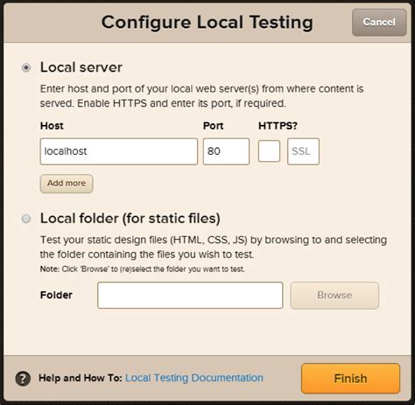Select the Local folder radio option
Screen dimensions: 415x405
point(26,219)
